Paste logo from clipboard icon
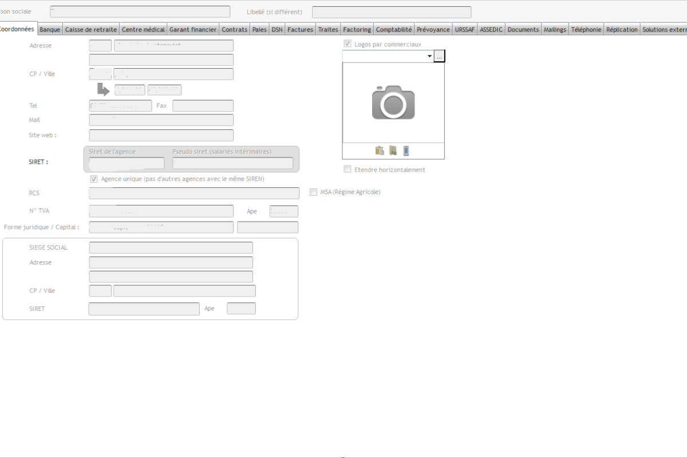The height and width of the screenshot is (458, 687). pyautogui.click(x=380, y=151)
